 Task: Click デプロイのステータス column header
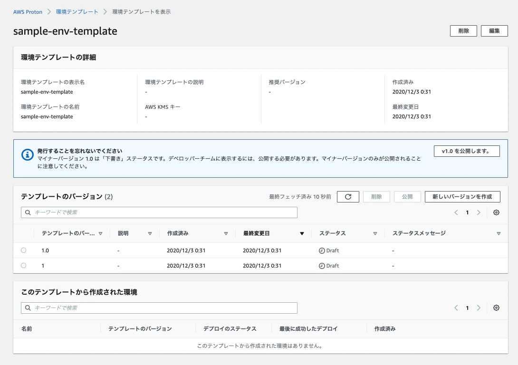click(230, 329)
